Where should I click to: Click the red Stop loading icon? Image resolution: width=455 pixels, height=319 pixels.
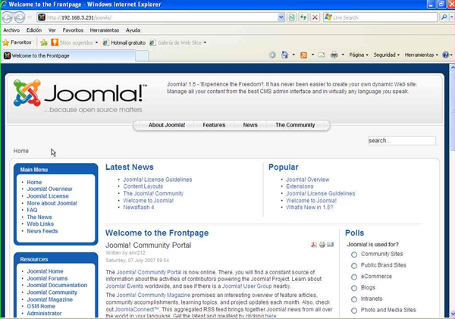[315, 17]
